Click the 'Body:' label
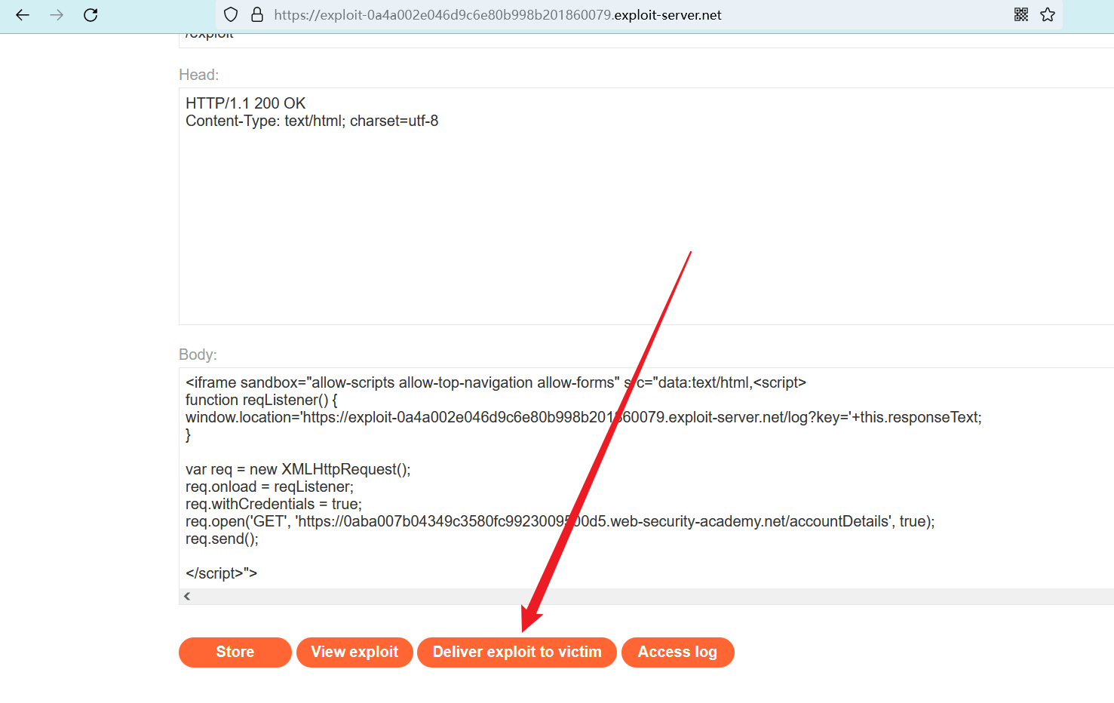The width and height of the screenshot is (1114, 703). (198, 355)
